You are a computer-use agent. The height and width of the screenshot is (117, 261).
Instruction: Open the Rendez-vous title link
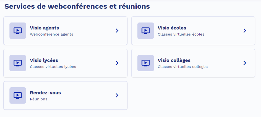[x=45, y=93]
